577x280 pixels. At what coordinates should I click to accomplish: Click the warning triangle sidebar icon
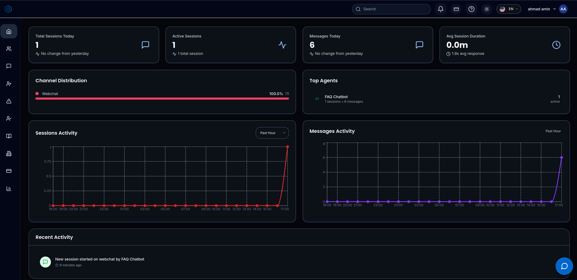click(x=9, y=101)
